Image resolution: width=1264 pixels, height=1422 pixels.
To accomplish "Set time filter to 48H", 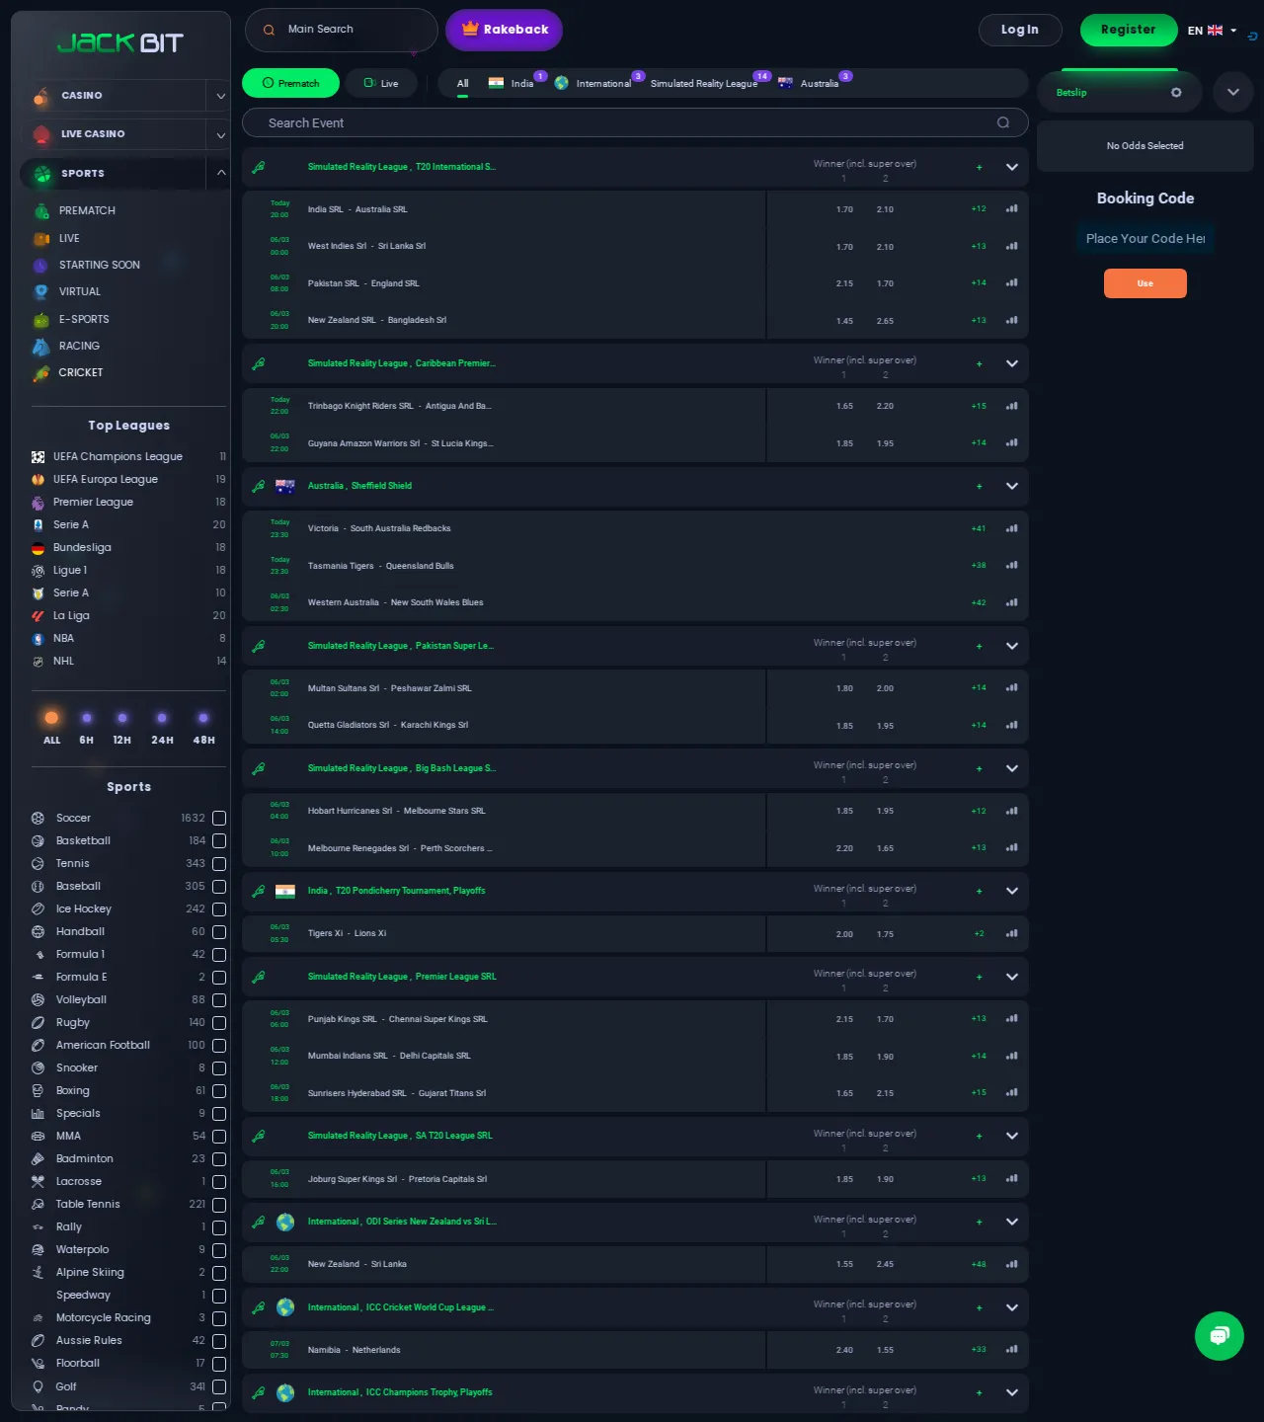I will point(203,728).
